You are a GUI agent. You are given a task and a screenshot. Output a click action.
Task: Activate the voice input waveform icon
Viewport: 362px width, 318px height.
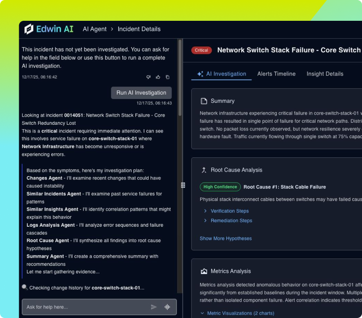point(167,307)
